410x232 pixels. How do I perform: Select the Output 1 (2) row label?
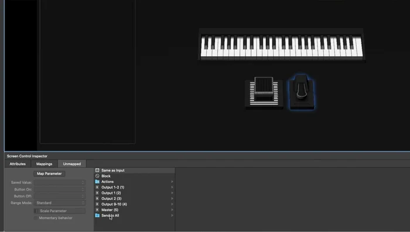(111, 193)
